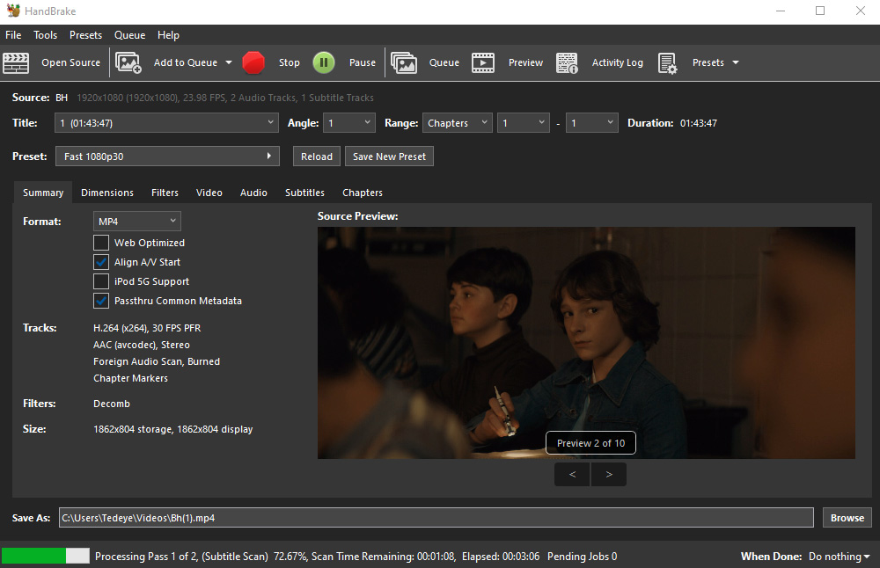Expand the Add to Queue dropdown arrow
Image resolution: width=880 pixels, height=568 pixels.
(x=229, y=62)
